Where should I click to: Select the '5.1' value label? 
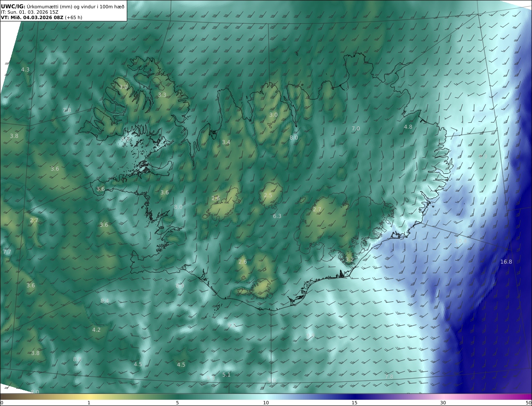pyautogui.click(x=227, y=374)
